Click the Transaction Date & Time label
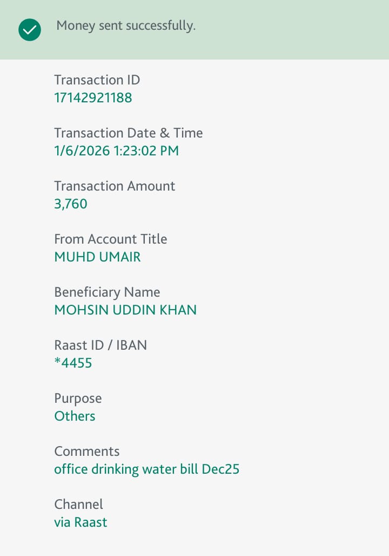This screenshot has height=556, width=389. point(128,133)
